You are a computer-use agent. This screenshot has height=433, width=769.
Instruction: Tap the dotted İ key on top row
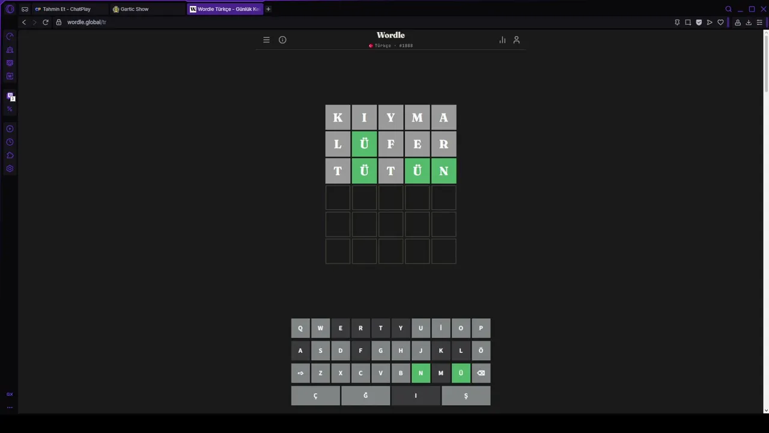coord(440,328)
